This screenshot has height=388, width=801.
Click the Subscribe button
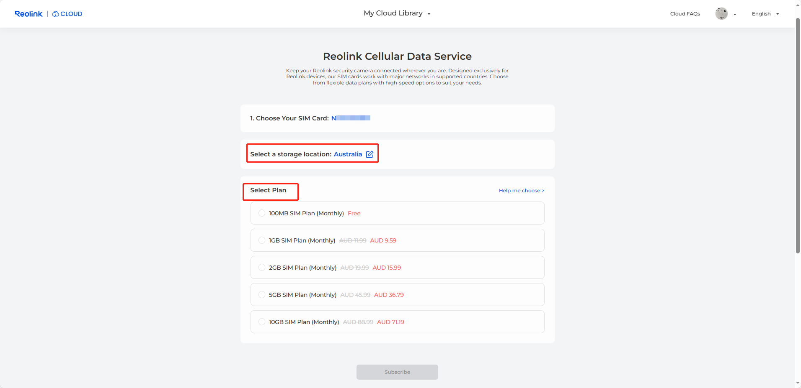[397, 372]
